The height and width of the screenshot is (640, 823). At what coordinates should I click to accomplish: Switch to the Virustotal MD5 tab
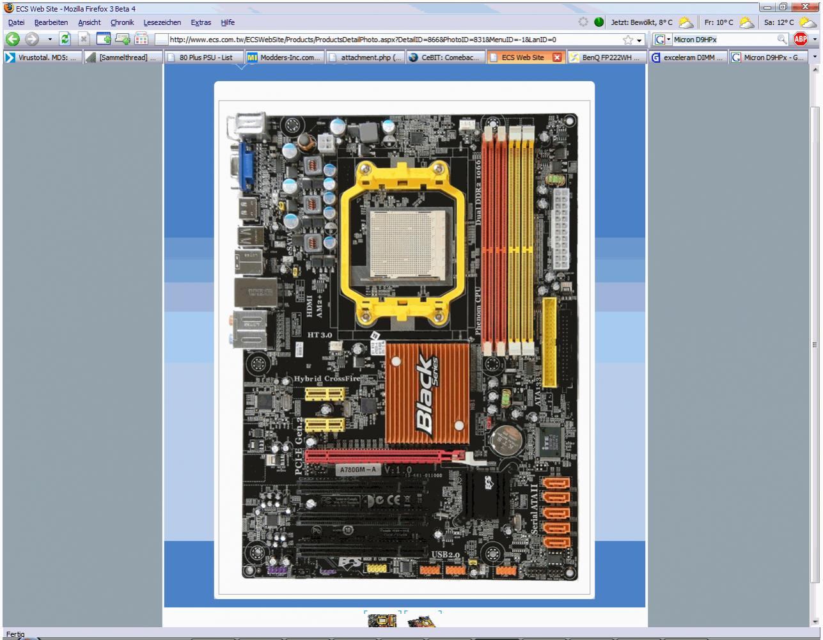42,58
